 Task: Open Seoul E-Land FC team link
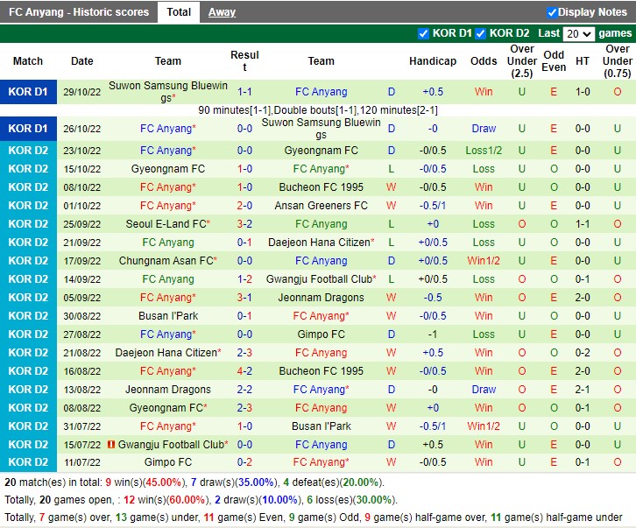pyautogui.click(x=166, y=224)
